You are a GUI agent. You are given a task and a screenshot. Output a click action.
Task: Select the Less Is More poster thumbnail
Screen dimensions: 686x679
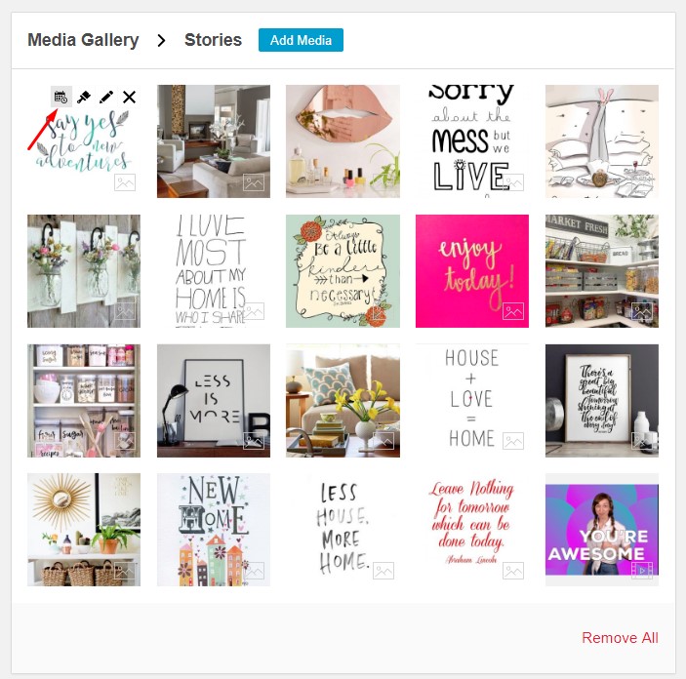(x=214, y=400)
